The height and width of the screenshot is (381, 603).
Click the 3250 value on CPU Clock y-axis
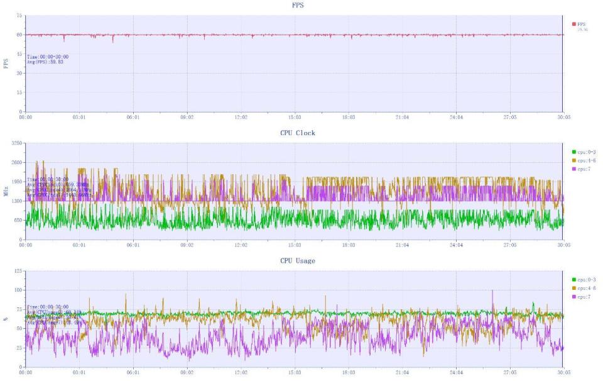(17, 143)
